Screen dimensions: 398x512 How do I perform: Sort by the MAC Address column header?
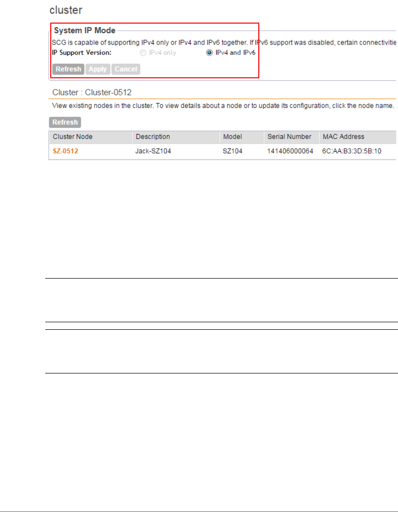click(x=358, y=137)
